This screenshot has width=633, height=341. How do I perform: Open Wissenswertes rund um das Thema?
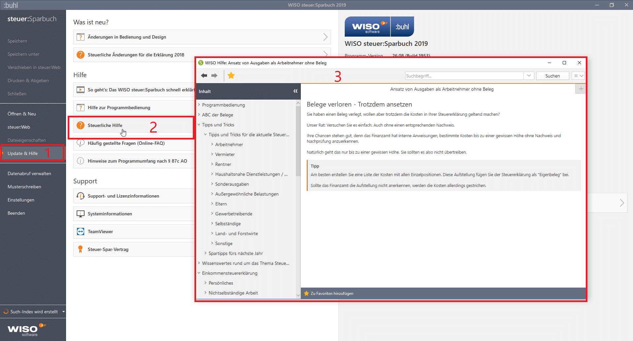coord(246,263)
